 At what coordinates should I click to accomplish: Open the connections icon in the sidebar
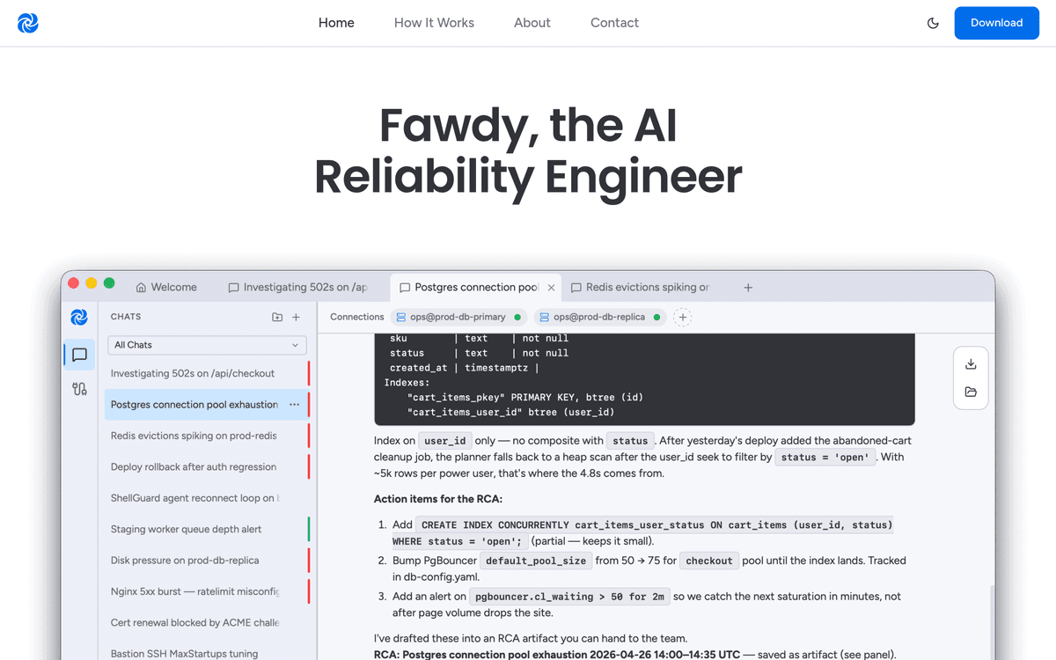click(79, 389)
